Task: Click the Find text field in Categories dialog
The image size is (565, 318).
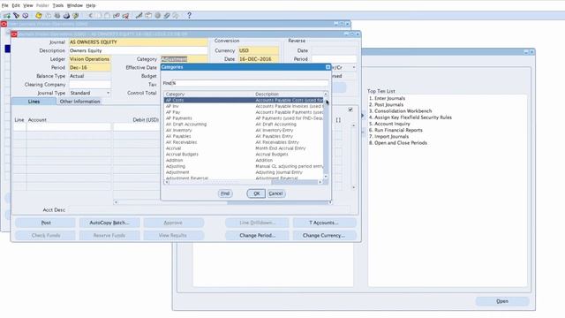Action: tap(251, 83)
